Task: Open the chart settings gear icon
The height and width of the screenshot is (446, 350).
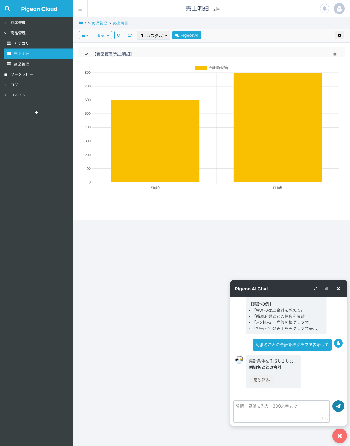Action: pyautogui.click(x=335, y=54)
